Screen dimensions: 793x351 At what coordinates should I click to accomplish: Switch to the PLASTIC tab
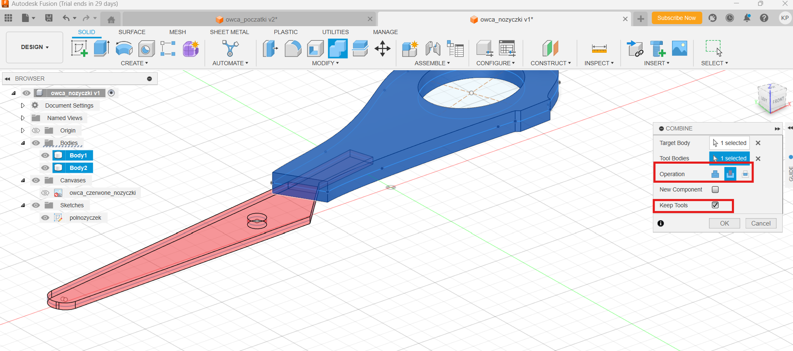point(286,32)
